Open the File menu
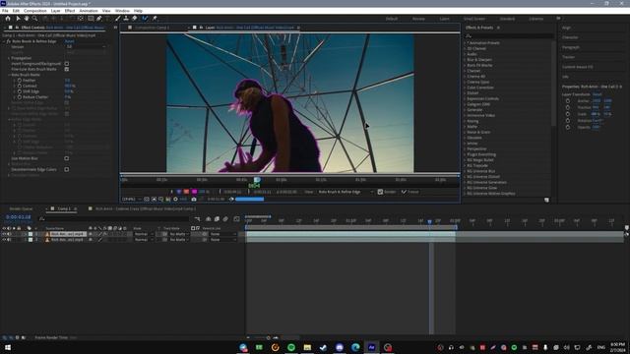 tap(5, 11)
